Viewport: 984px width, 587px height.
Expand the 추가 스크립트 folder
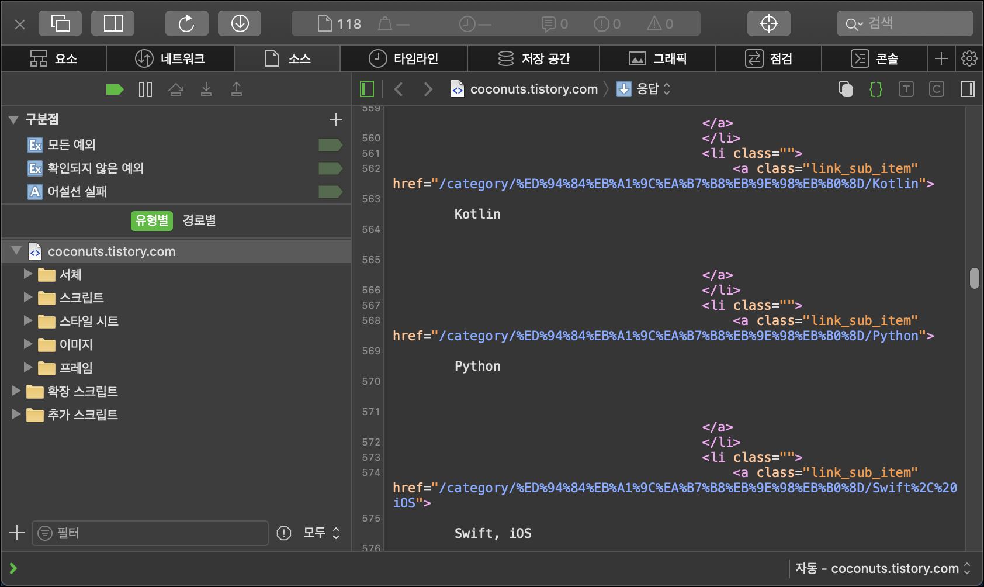coord(16,414)
